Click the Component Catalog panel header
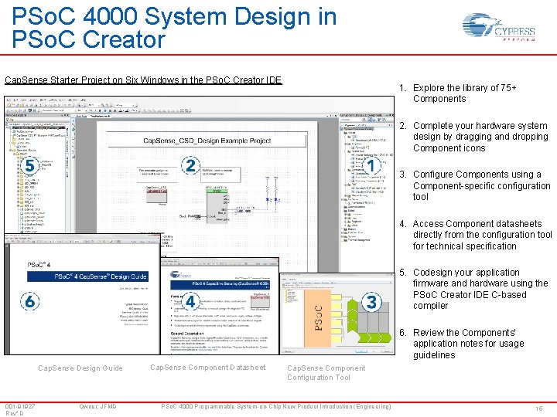Screen dimensions: 557x417 [x=366, y=115]
